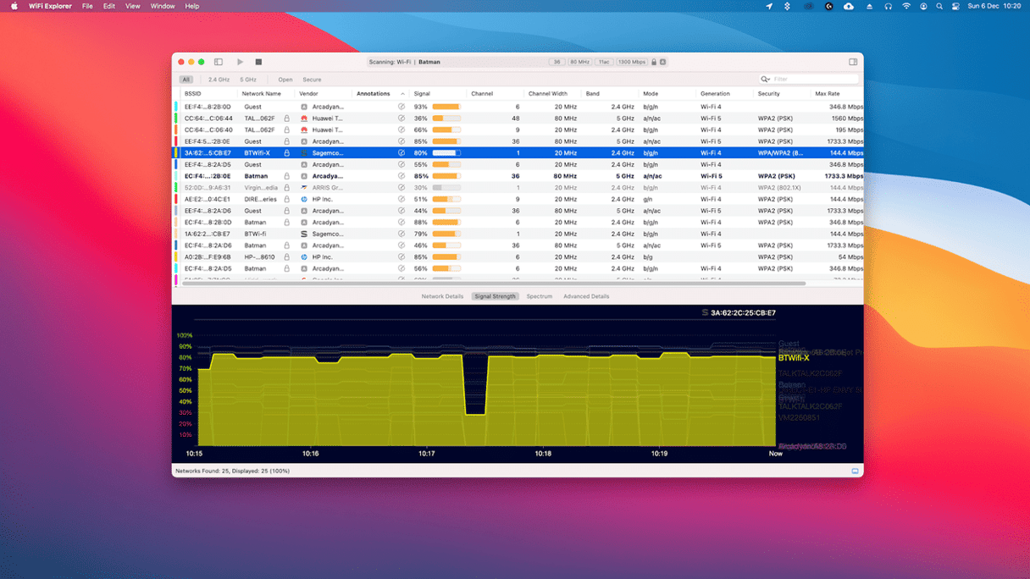The width and height of the screenshot is (1030, 579).
Task: Open the File menu
Action: [x=87, y=6]
